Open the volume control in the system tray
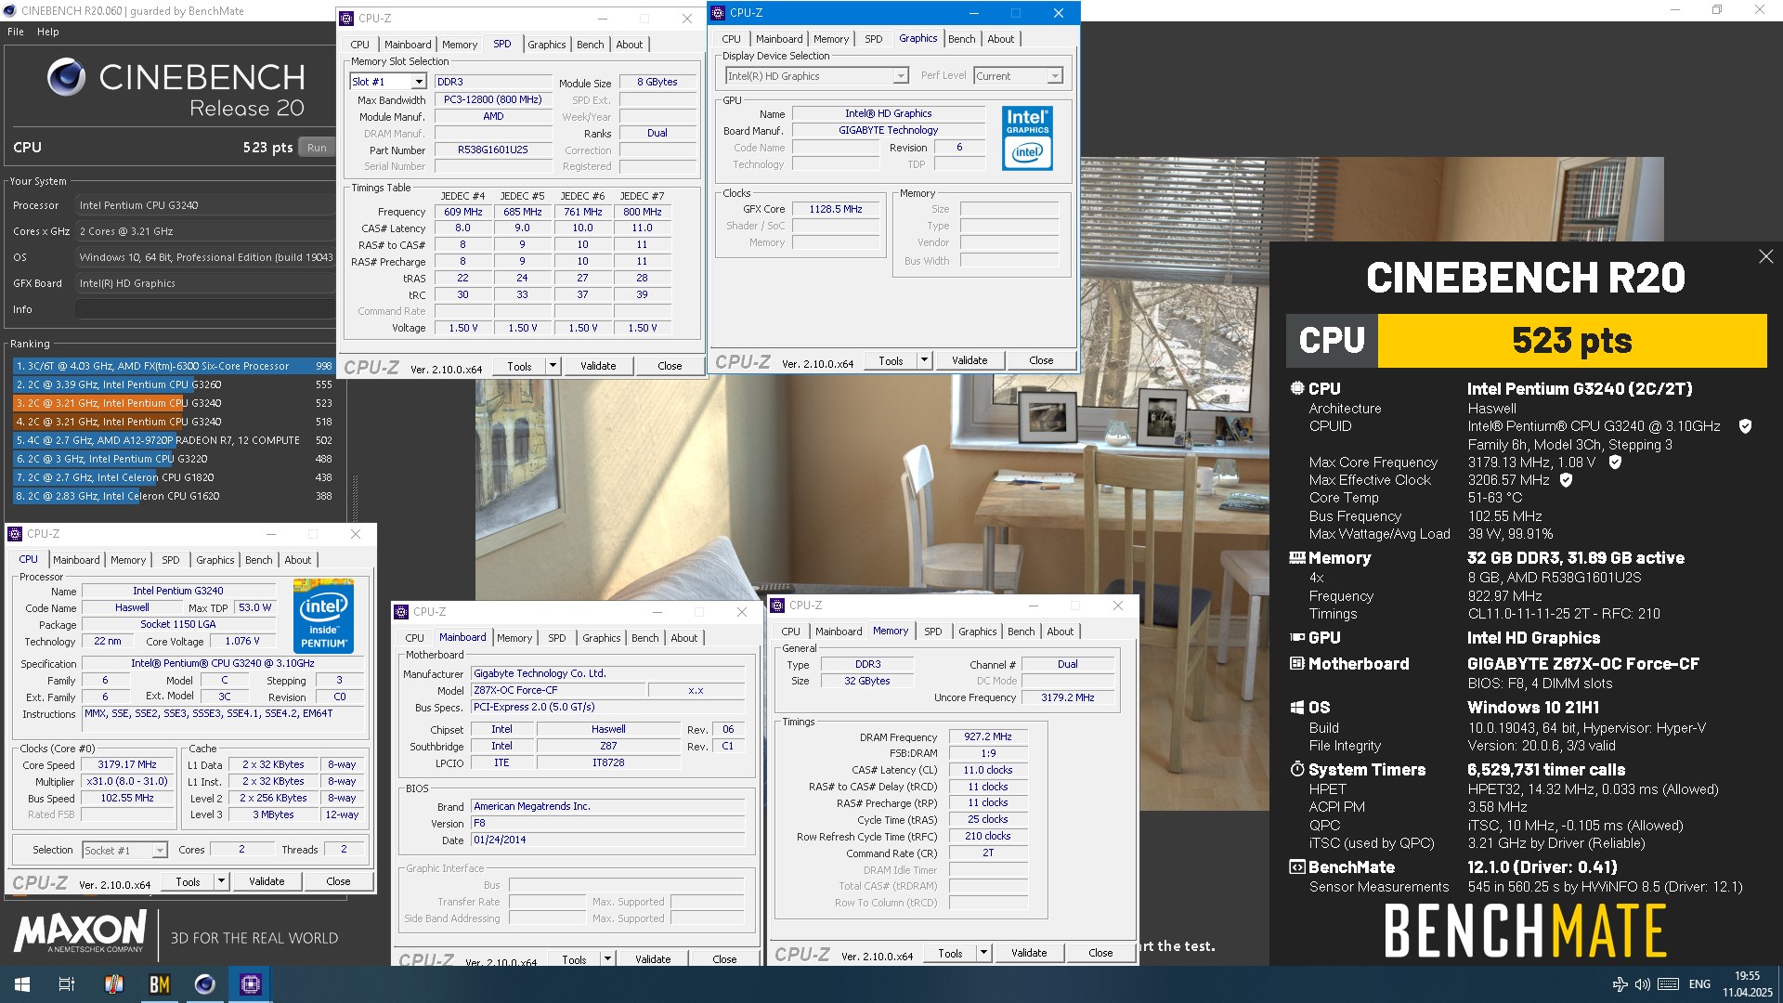Image resolution: width=1783 pixels, height=1003 pixels. click(x=1642, y=984)
